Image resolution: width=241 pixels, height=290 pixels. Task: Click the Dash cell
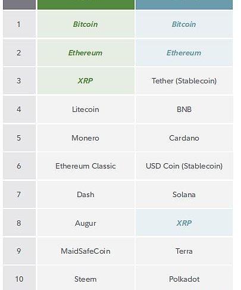(86, 194)
